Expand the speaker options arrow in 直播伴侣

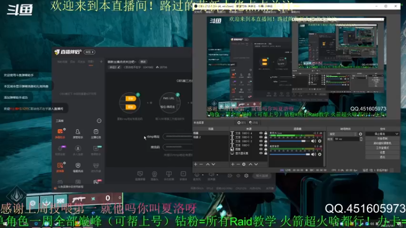tap(217, 175)
